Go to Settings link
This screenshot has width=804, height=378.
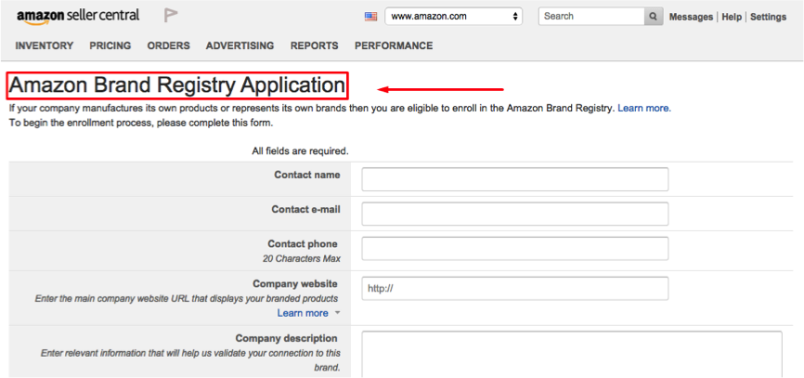(768, 17)
